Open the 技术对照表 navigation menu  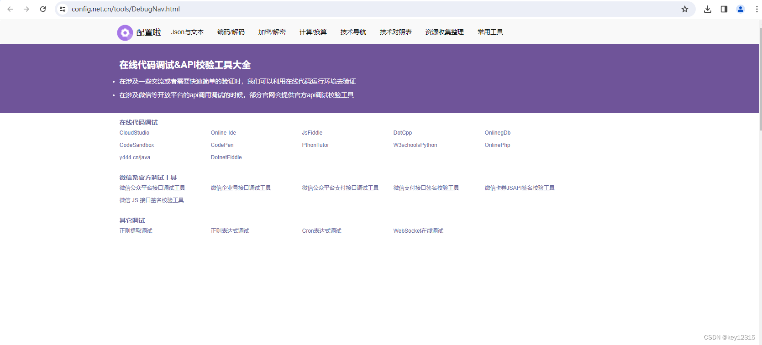tap(396, 32)
